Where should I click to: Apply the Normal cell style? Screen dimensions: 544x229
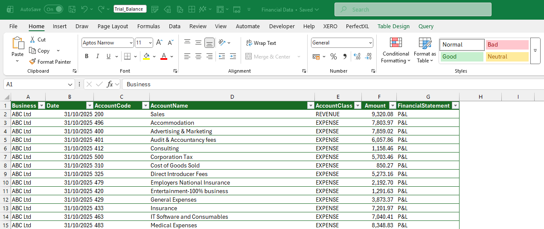pos(462,44)
